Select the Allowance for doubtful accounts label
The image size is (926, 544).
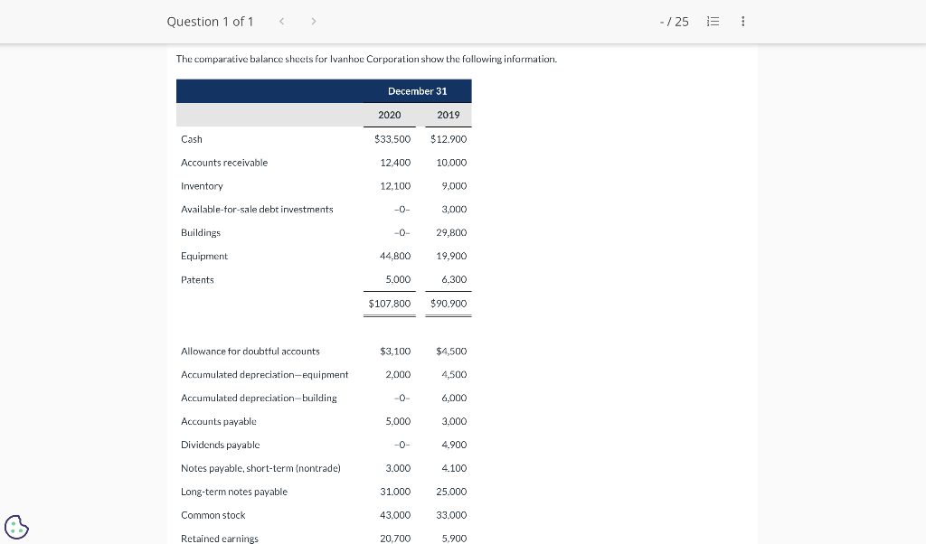(250, 351)
